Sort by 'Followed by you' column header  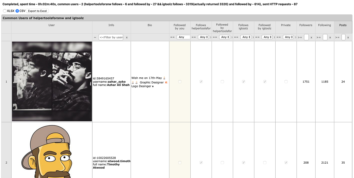tap(180, 27)
